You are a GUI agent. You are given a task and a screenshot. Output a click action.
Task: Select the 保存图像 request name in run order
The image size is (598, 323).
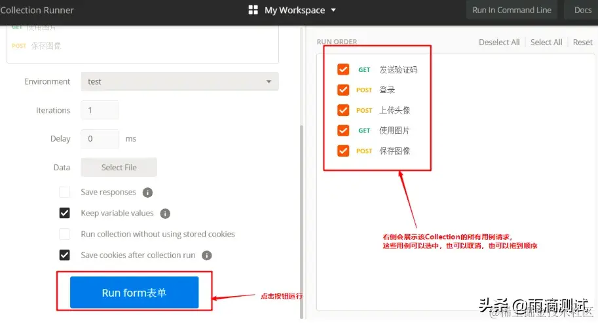pos(394,151)
